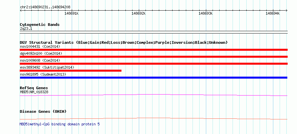Click the 148693k ruler position
The width and height of the screenshot is (297, 134).
[206, 14]
